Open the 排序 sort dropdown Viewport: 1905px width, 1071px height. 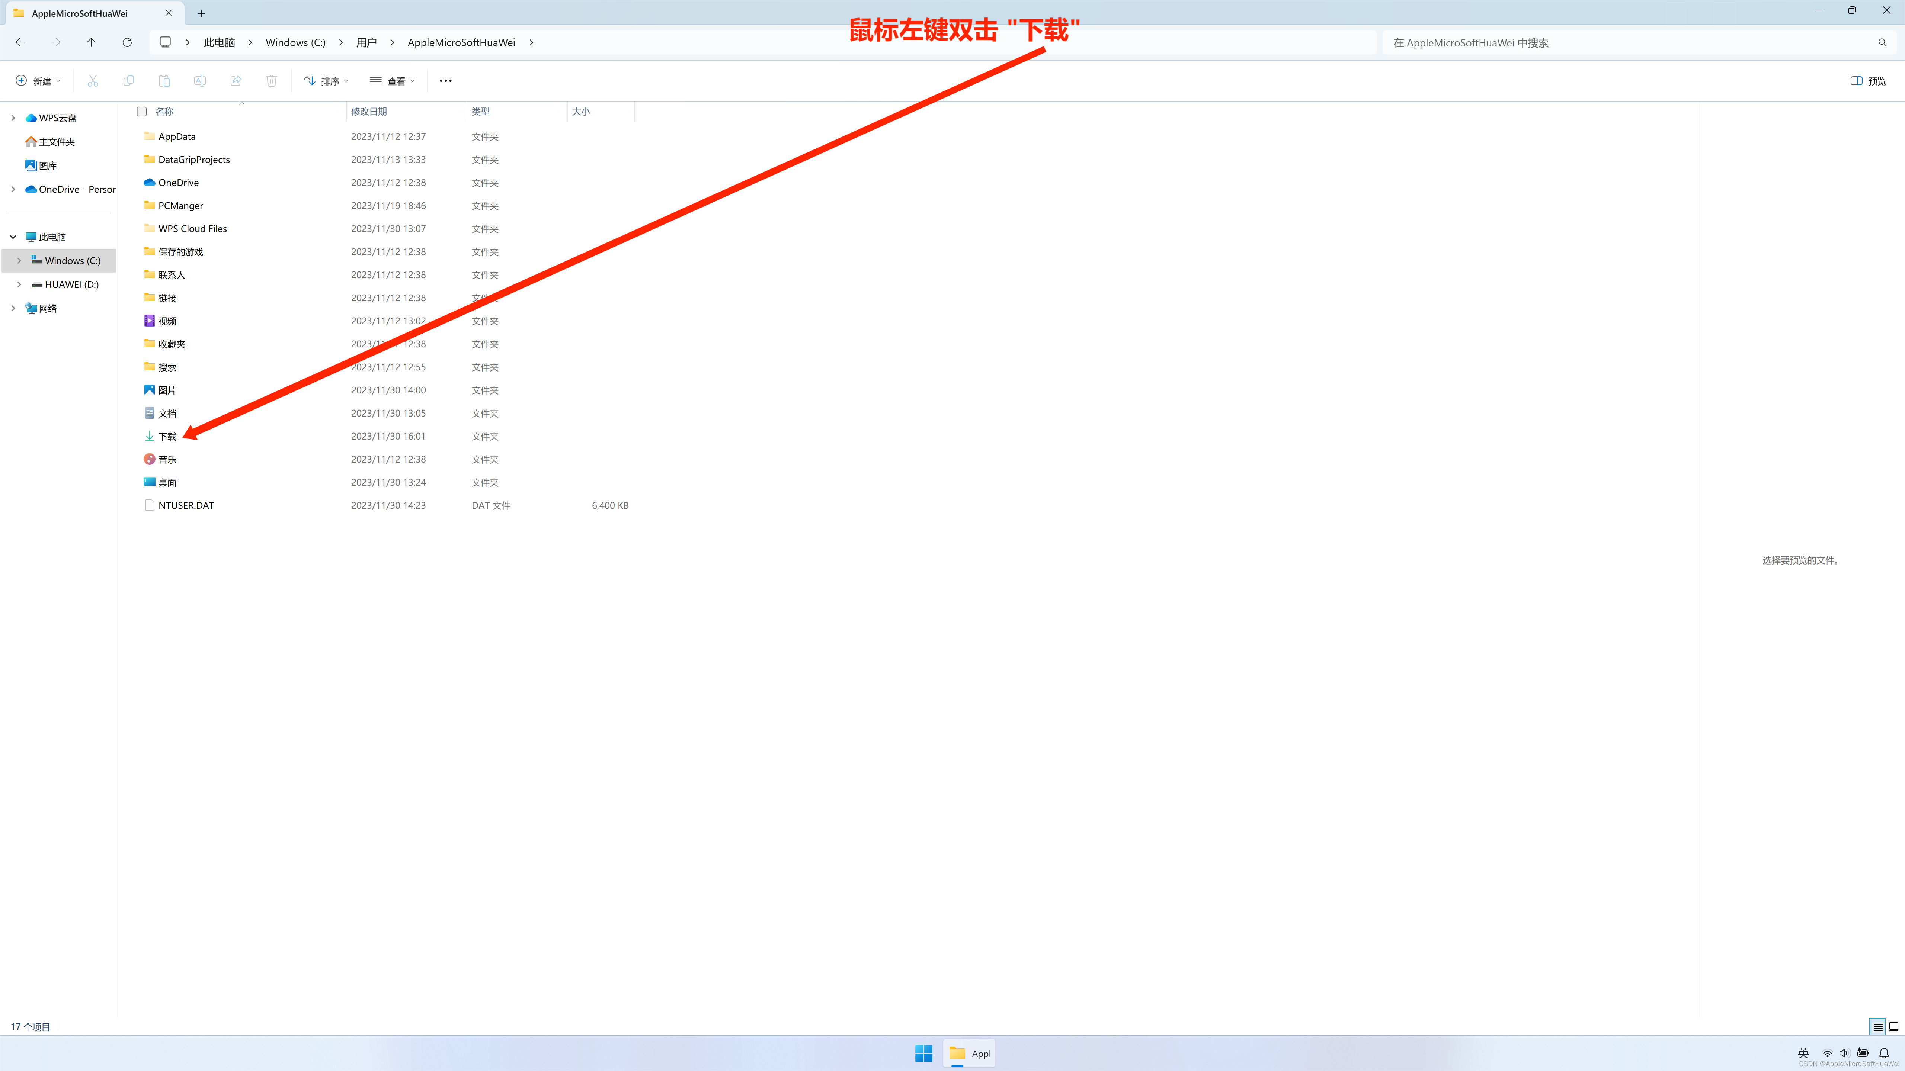[326, 81]
